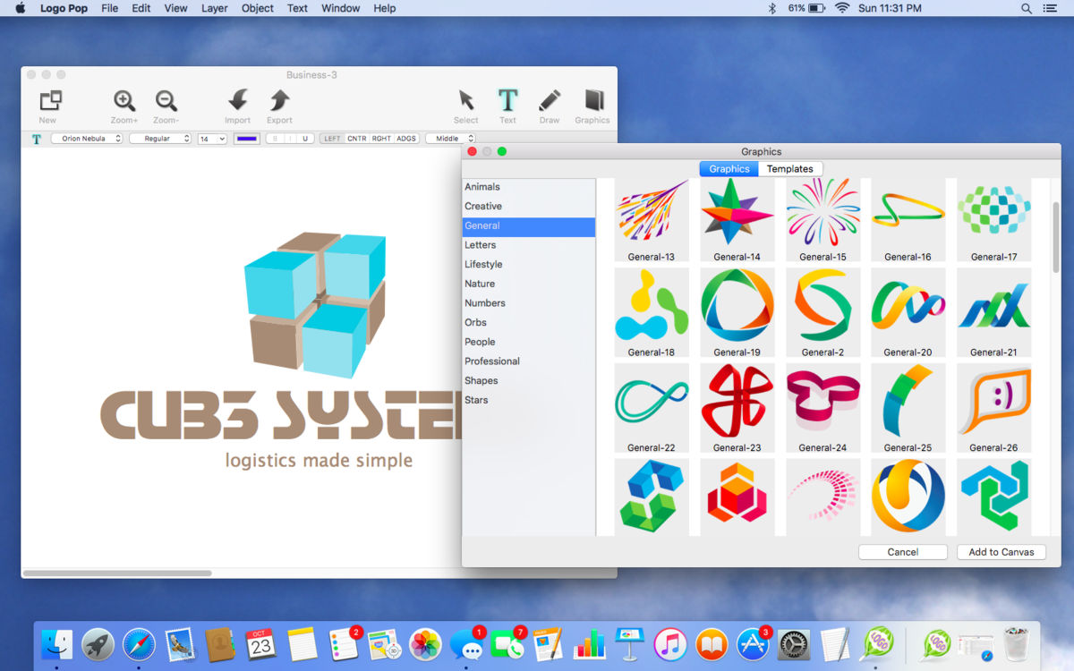Click the Import arrow icon
This screenshot has height=671, width=1074.
click(237, 101)
